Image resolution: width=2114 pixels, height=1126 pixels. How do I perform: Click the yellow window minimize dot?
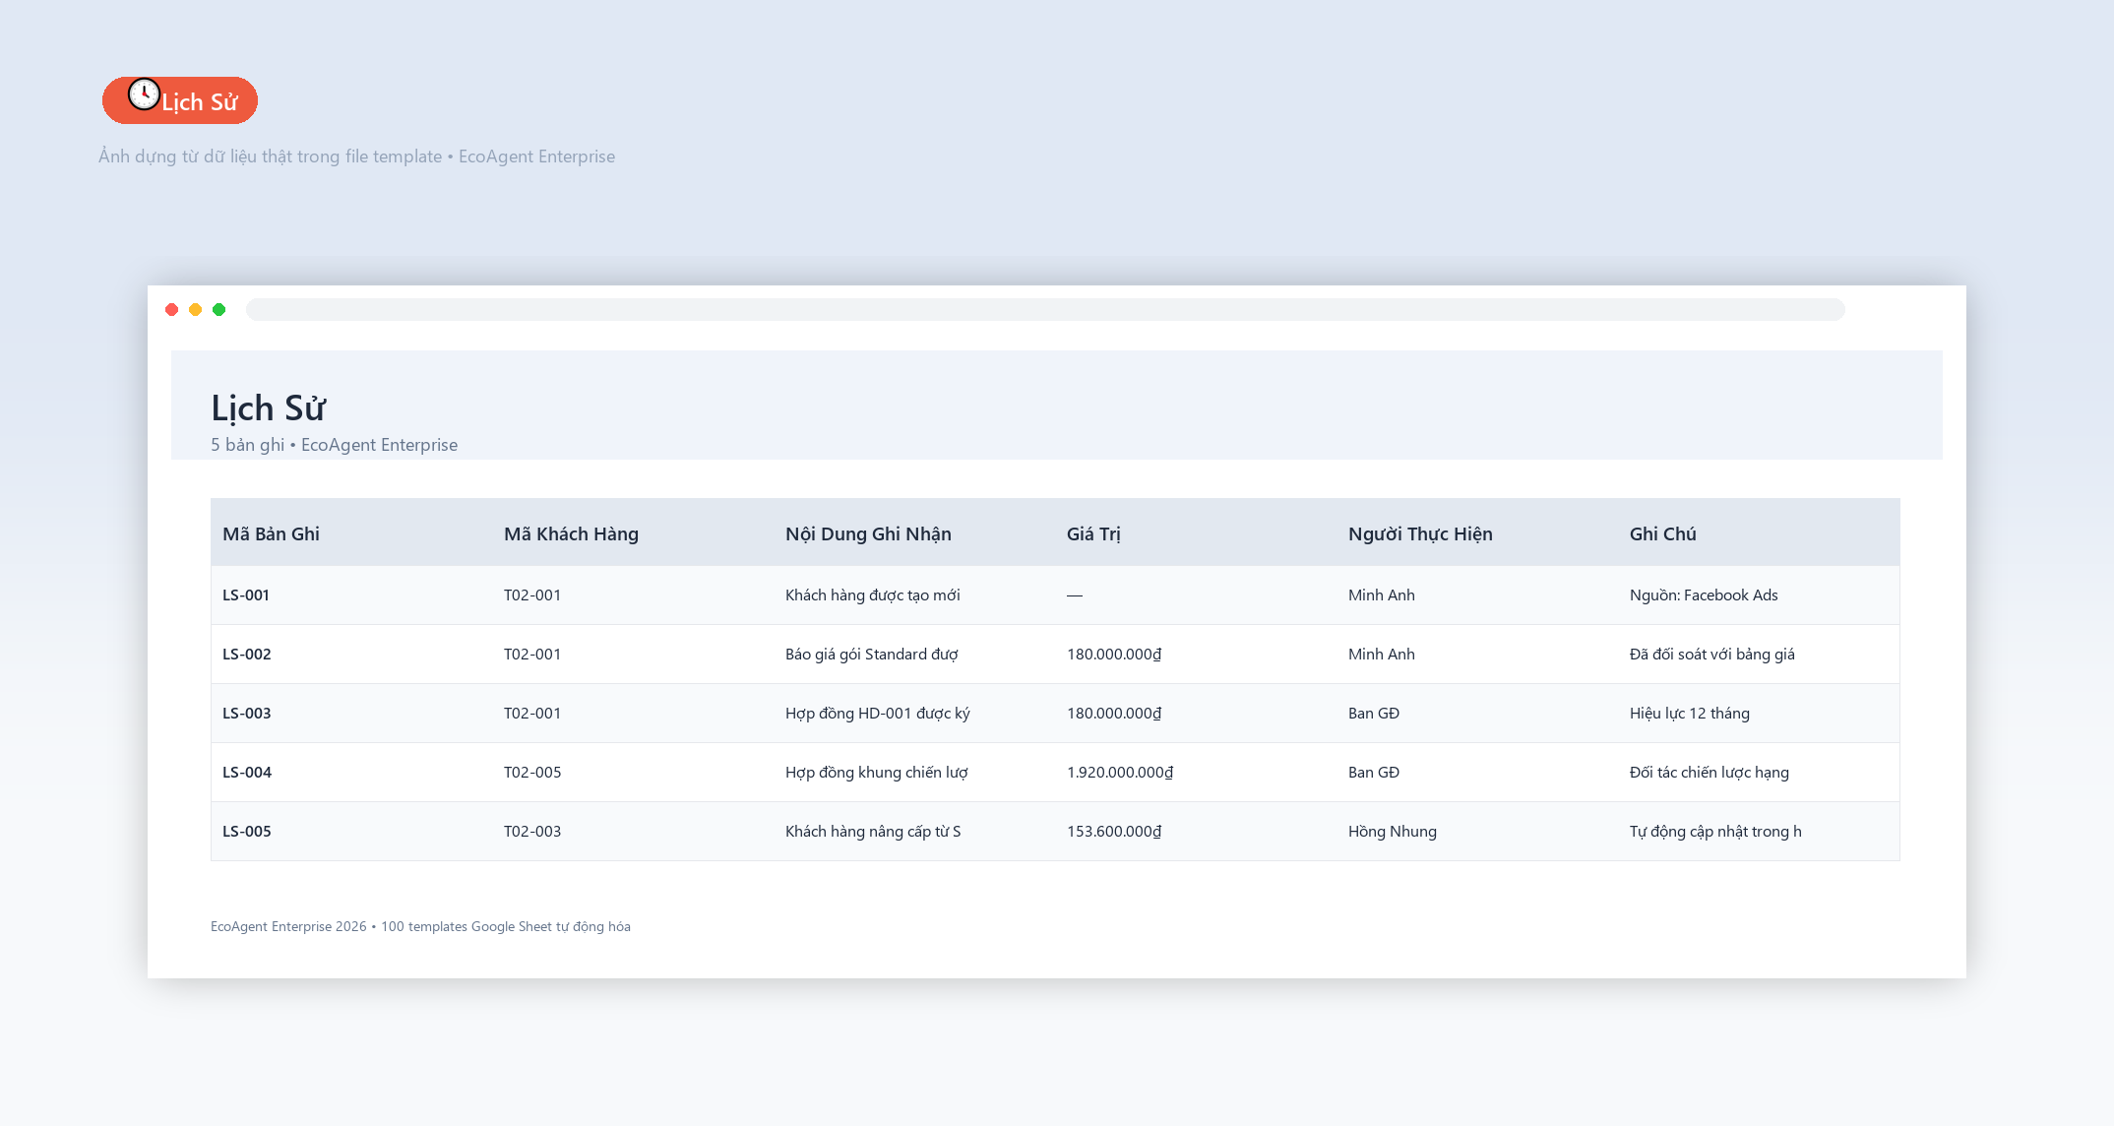point(196,310)
